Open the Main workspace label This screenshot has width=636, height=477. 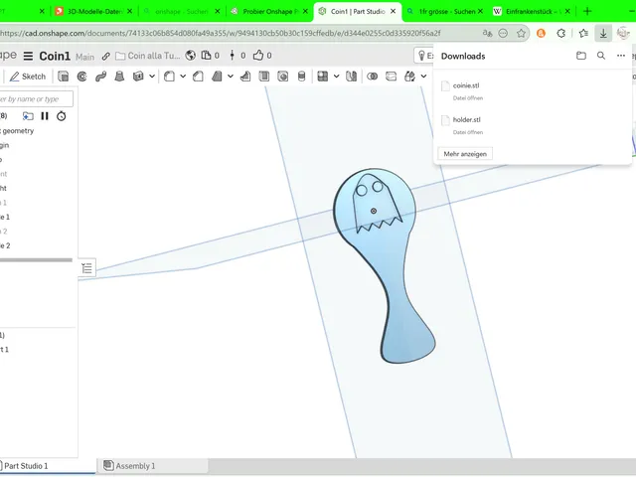(x=84, y=57)
